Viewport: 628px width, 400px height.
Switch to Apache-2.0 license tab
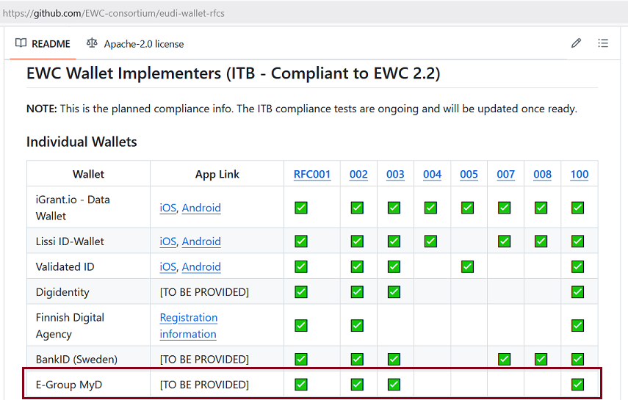point(135,43)
